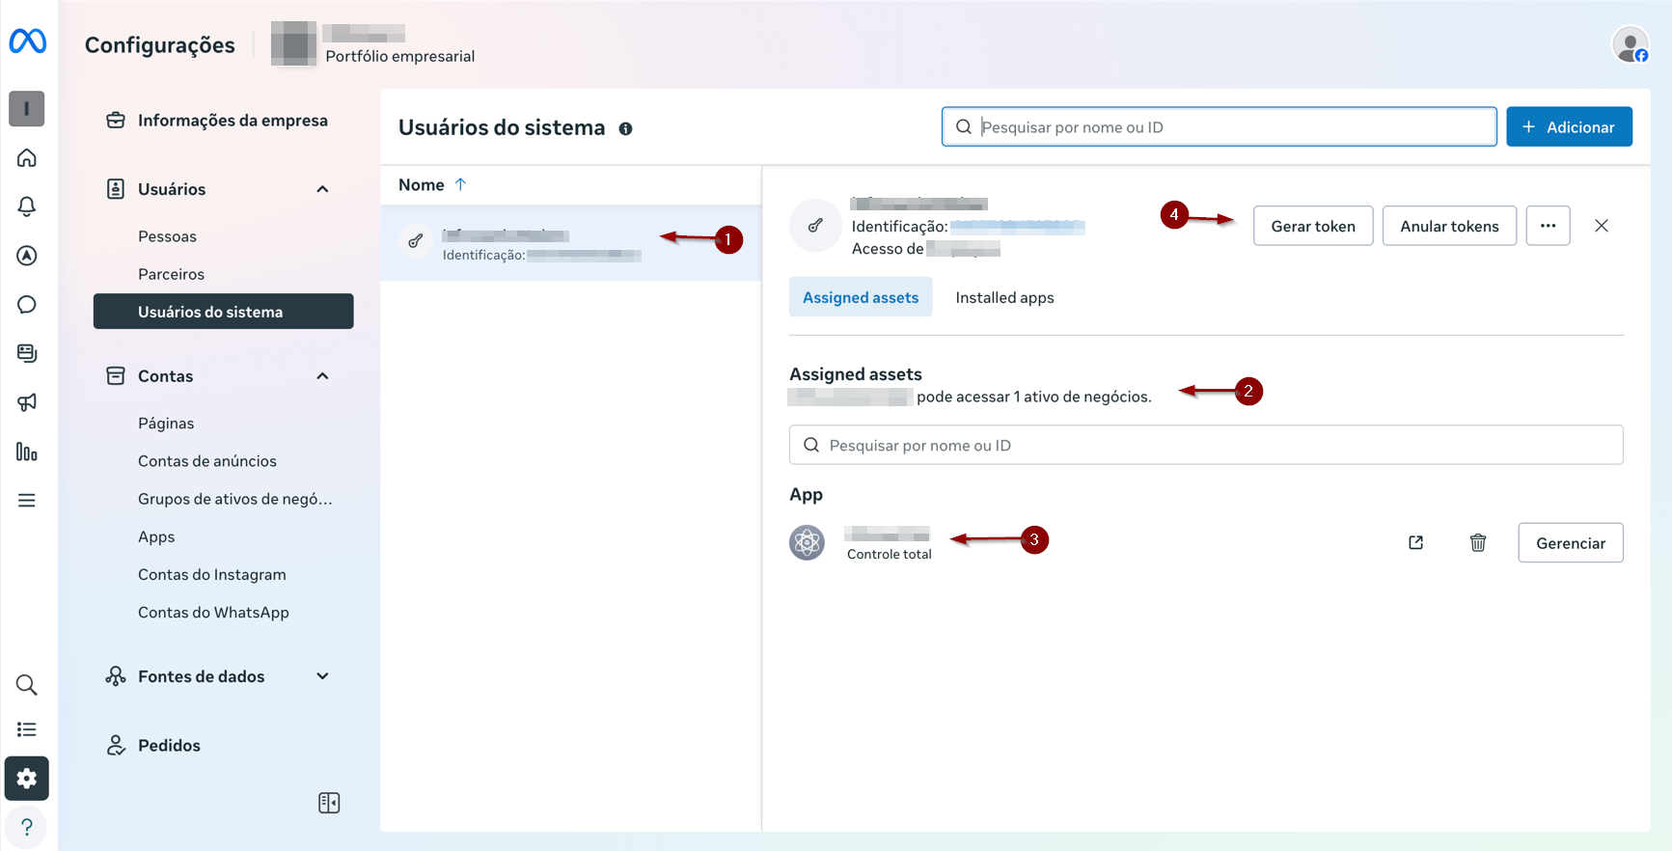Open the megaphone ads icon in sidebar
The height and width of the screenshot is (851, 1672).
point(27,402)
